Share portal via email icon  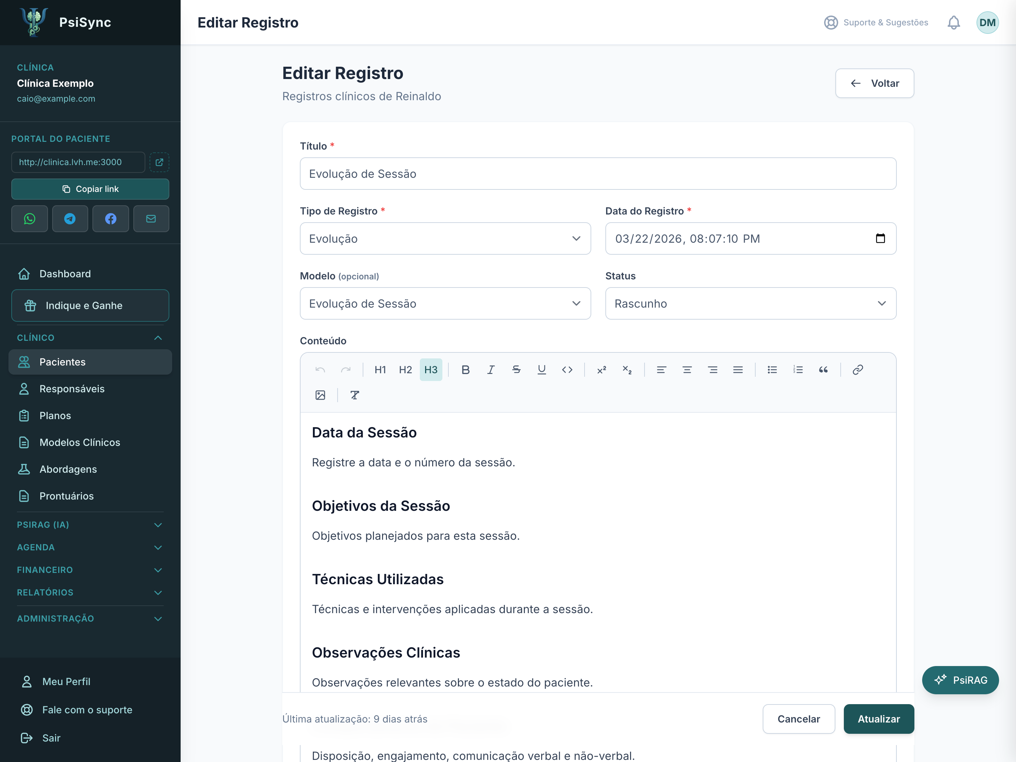point(151,219)
